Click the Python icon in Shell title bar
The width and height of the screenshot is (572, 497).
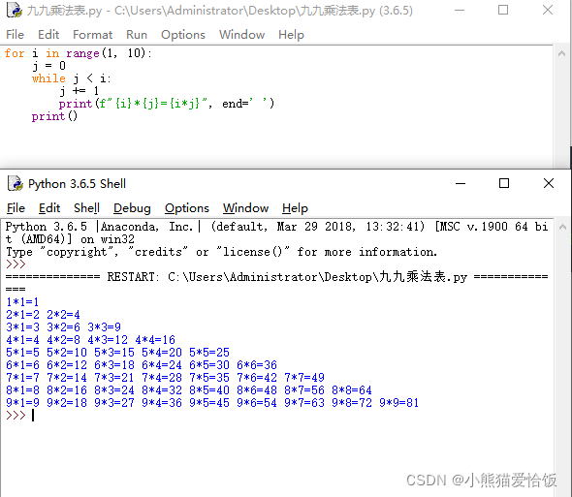(16, 183)
